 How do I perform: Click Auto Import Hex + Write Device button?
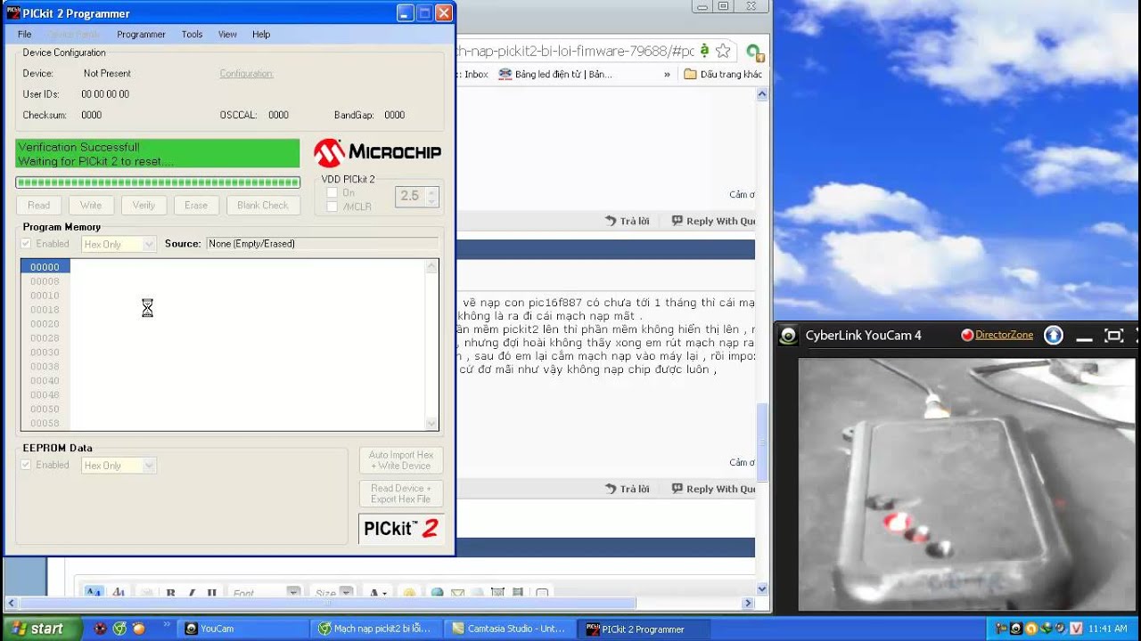(x=401, y=460)
